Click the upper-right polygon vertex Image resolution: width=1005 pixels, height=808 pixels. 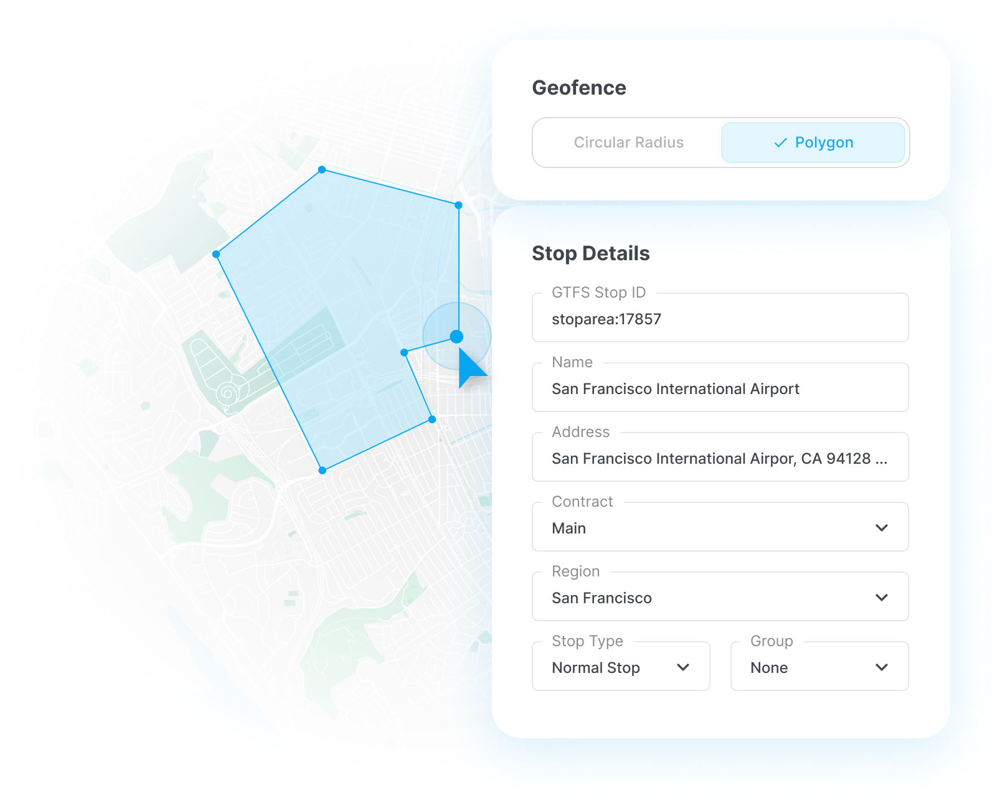point(458,205)
